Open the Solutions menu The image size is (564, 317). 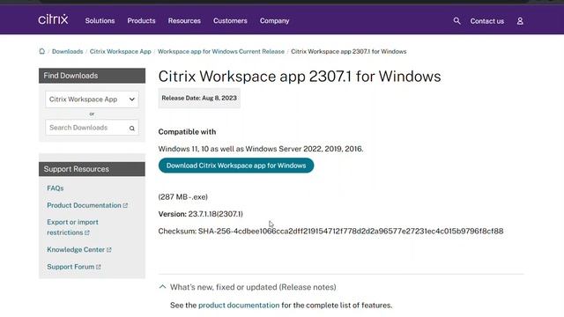(100, 21)
